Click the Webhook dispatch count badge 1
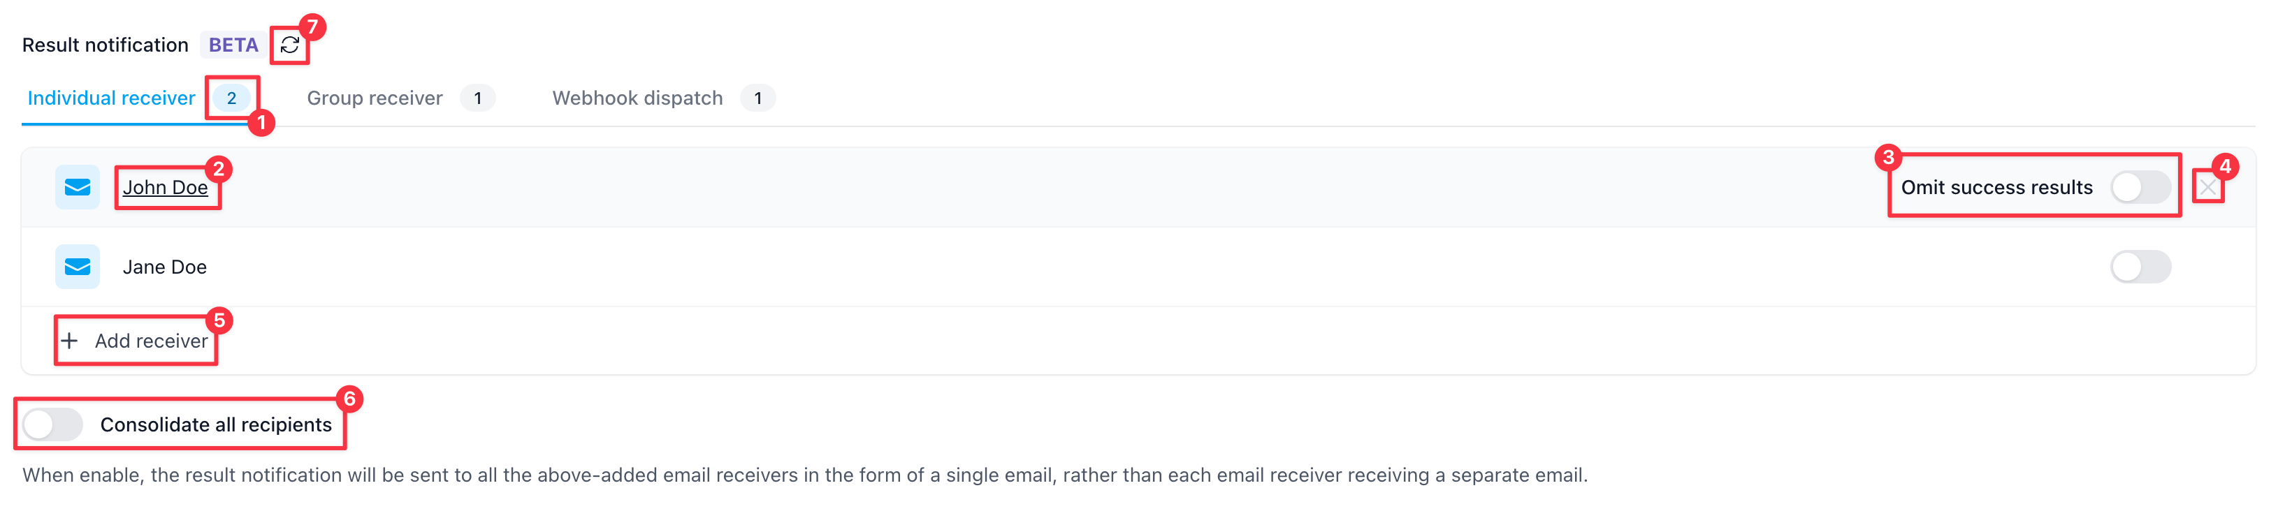Screen dimensions: 2278x518 758,98
